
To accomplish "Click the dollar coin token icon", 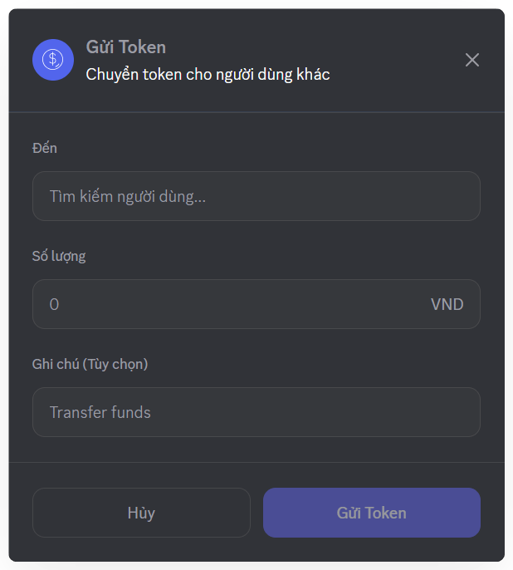I will (x=53, y=60).
